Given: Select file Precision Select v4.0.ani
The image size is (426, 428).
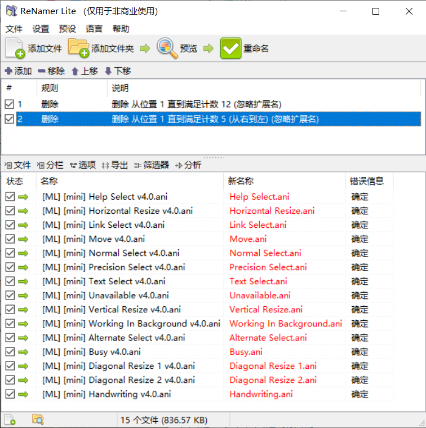Looking at the screenshot, I should pos(113,267).
